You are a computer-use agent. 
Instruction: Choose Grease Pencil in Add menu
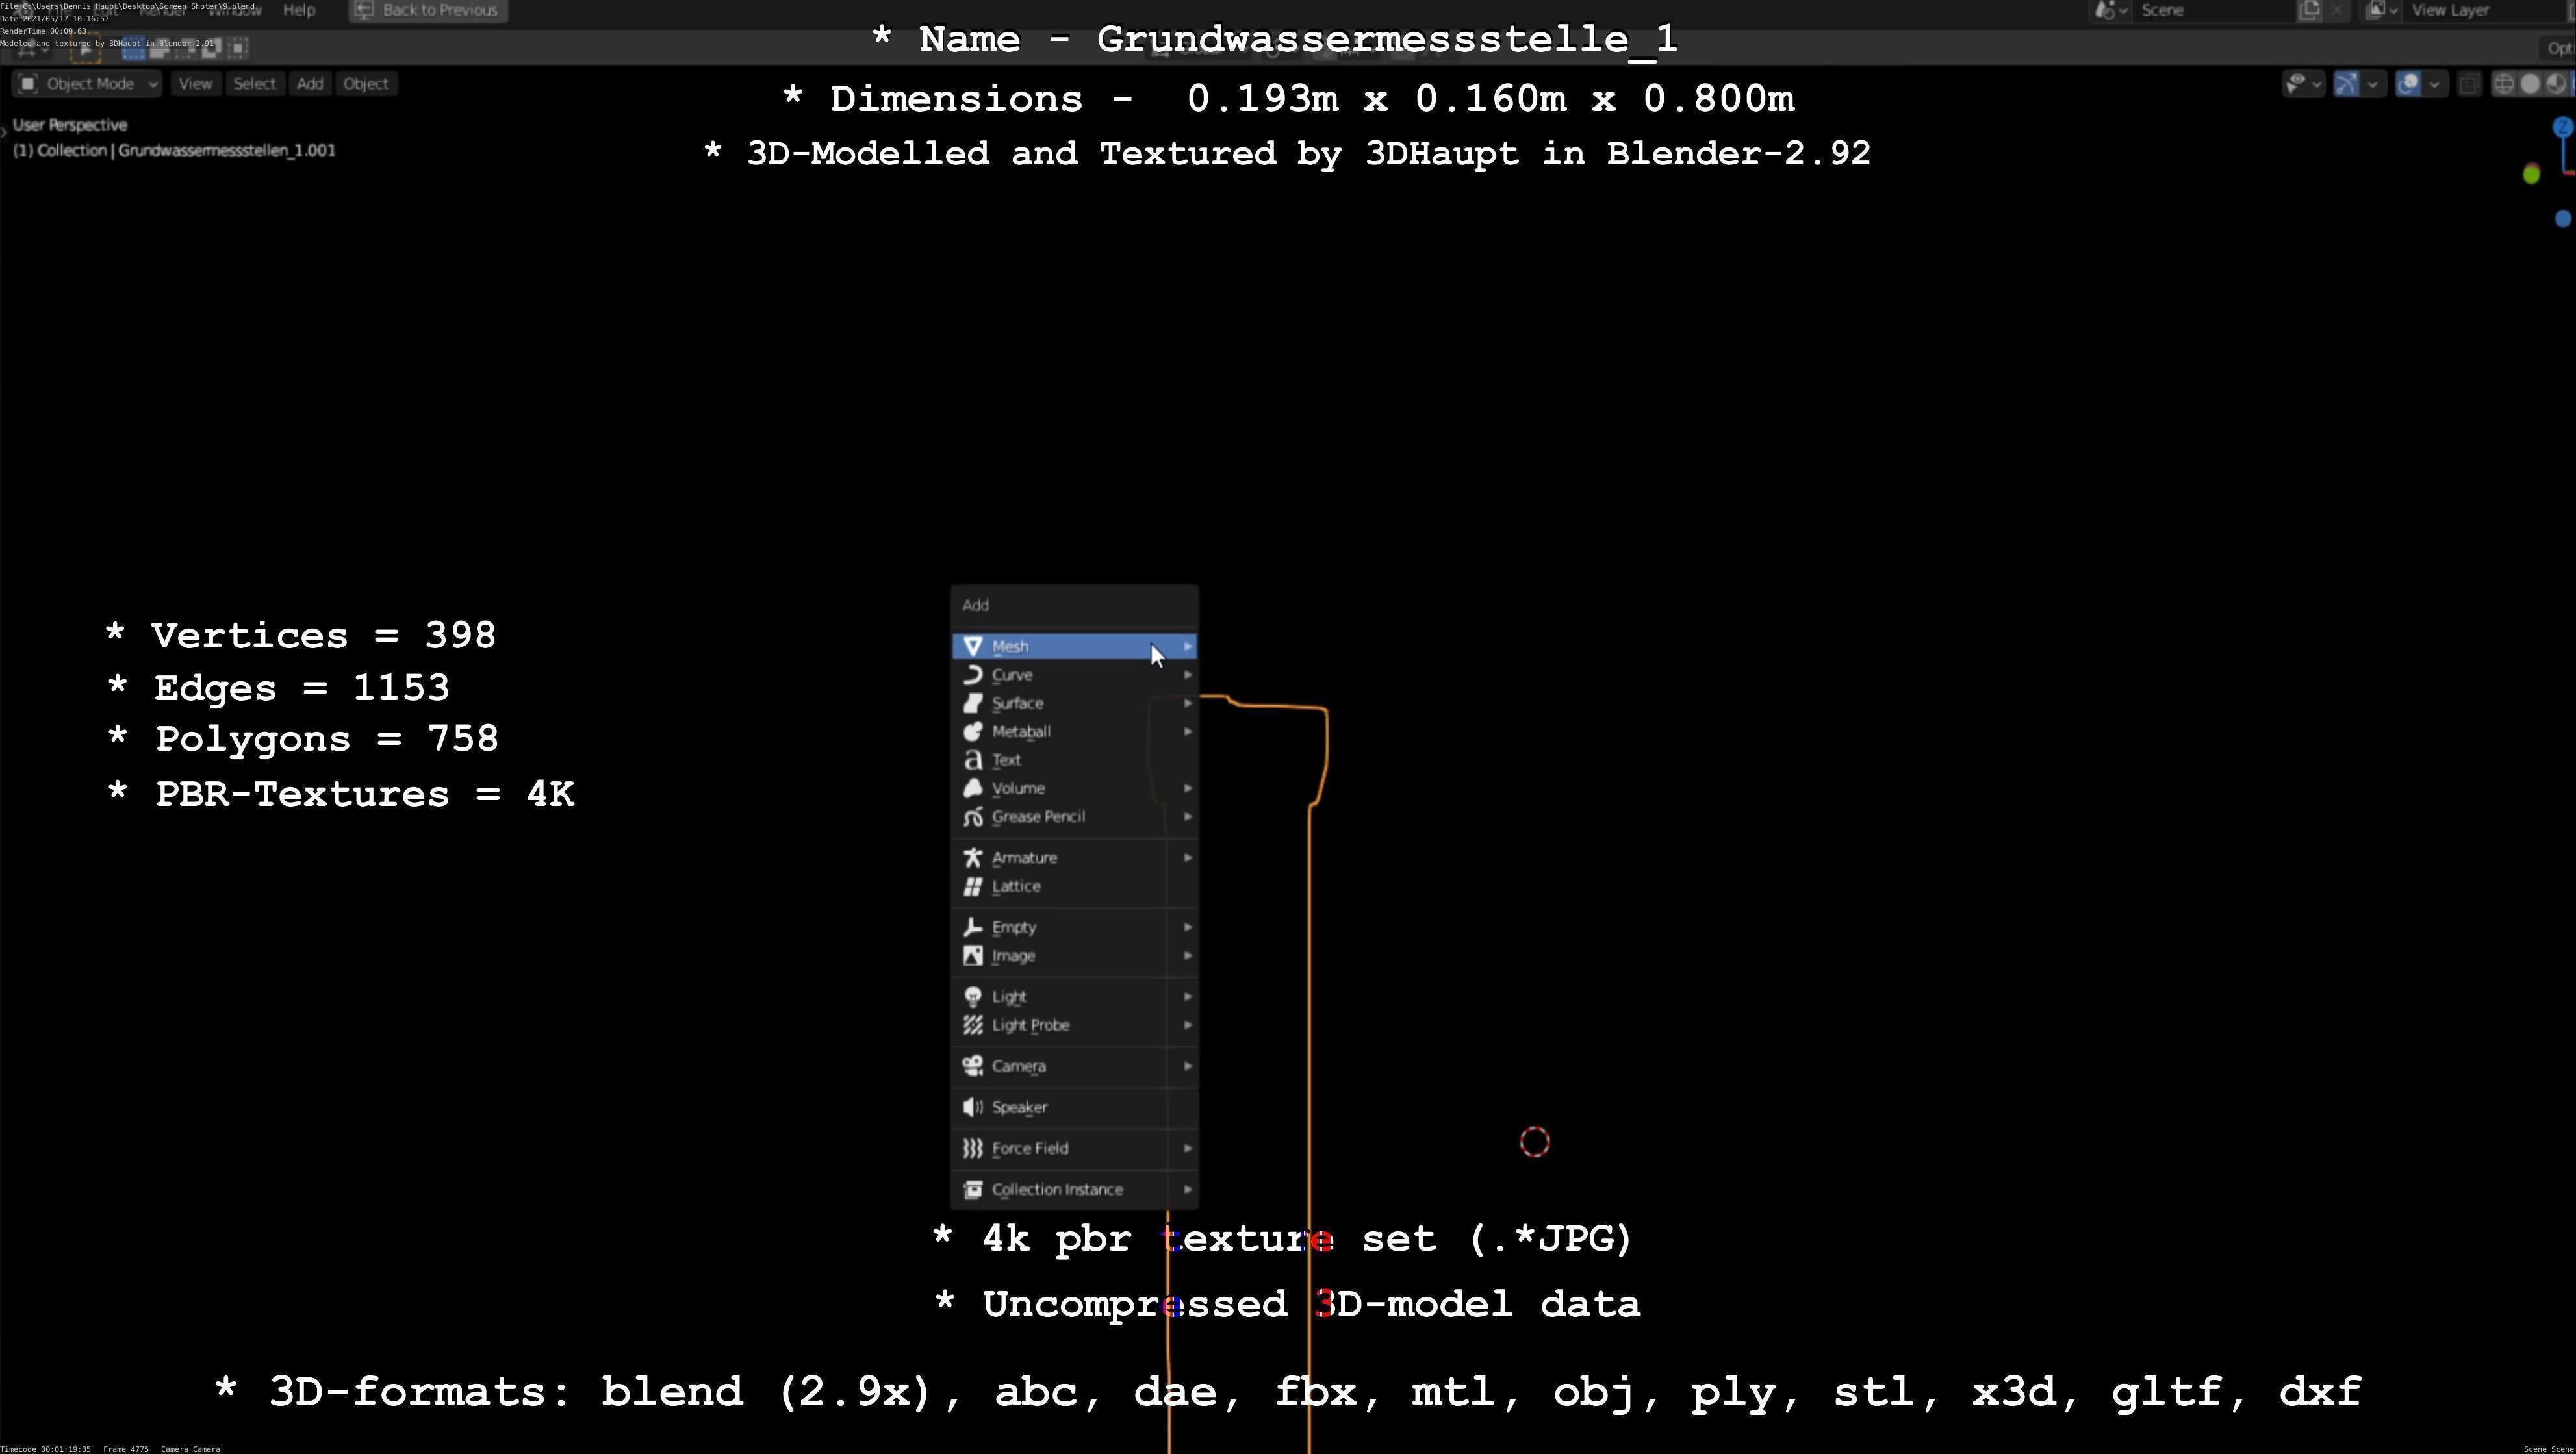click(x=1038, y=818)
